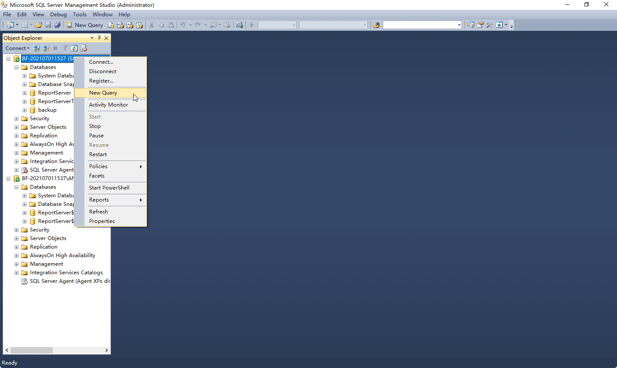The image size is (617, 368).
Task: Select Connect... in the context menu
Action: [x=111, y=62]
